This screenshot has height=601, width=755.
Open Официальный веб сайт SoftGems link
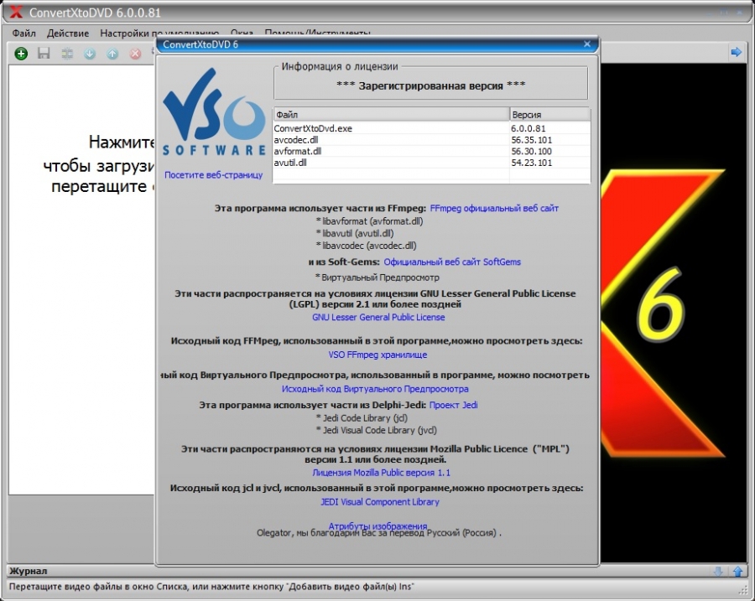(x=452, y=262)
